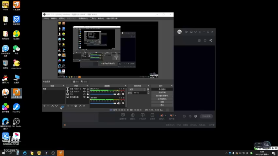
Task: Expand speaker options arrow in Douyu toolbar
Action: (x=176, y=116)
